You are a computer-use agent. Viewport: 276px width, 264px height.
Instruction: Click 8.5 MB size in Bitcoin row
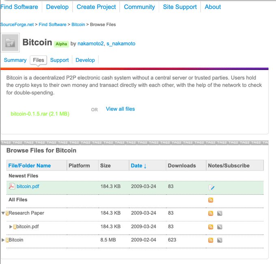(108, 240)
